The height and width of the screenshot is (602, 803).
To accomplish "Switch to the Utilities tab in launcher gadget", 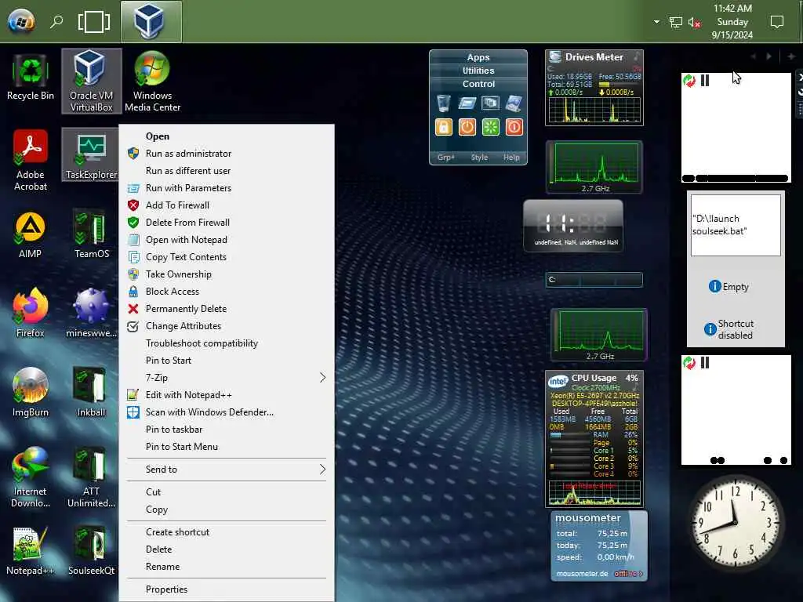I will click(478, 71).
